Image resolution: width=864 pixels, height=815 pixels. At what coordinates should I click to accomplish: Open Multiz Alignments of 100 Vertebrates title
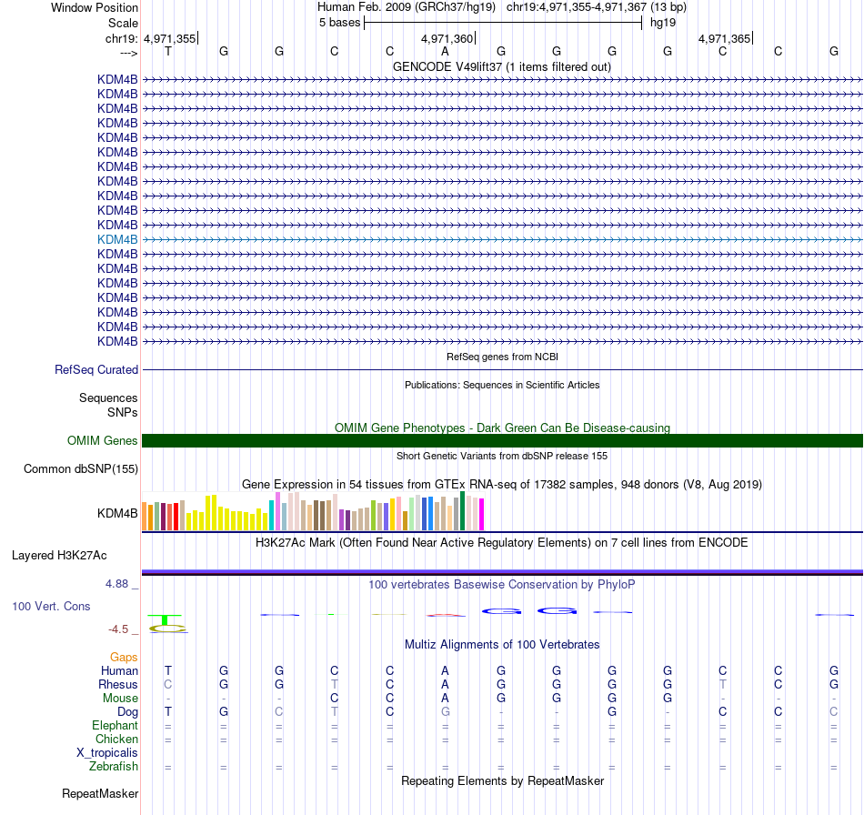(502, 644)
